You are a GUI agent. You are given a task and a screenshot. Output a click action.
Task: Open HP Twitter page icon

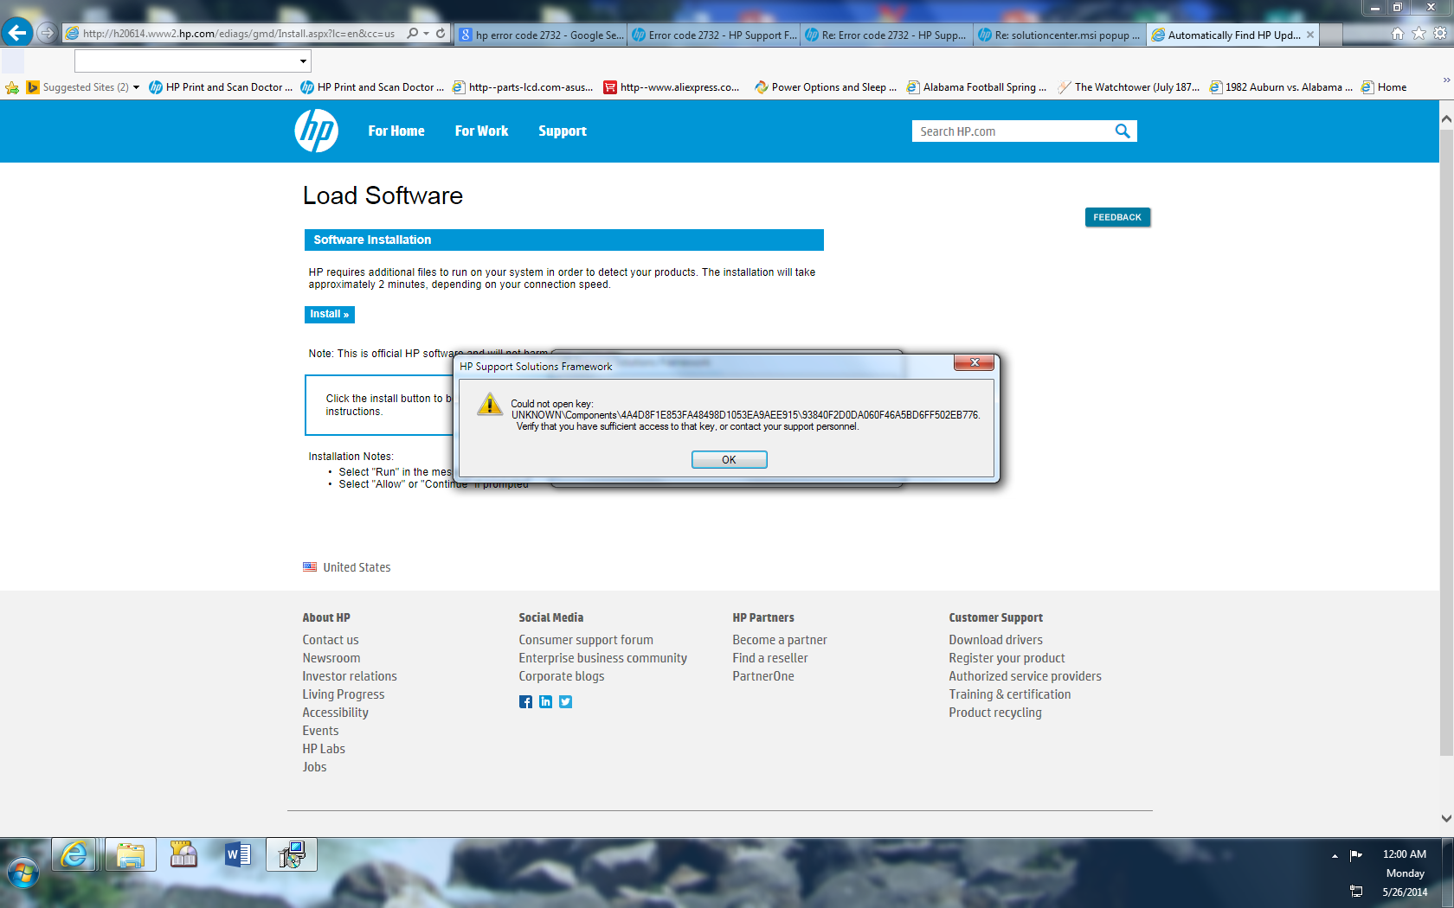tap(565, 701)
